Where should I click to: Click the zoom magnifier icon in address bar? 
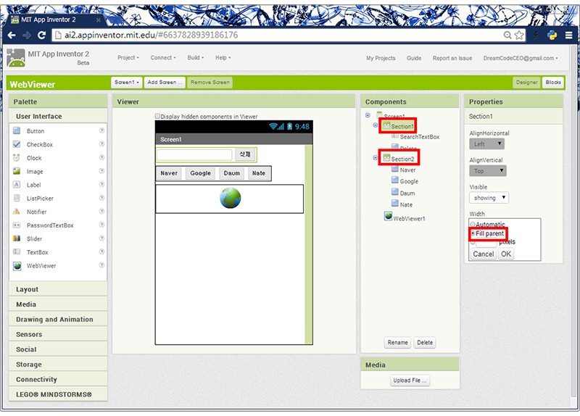507,35
